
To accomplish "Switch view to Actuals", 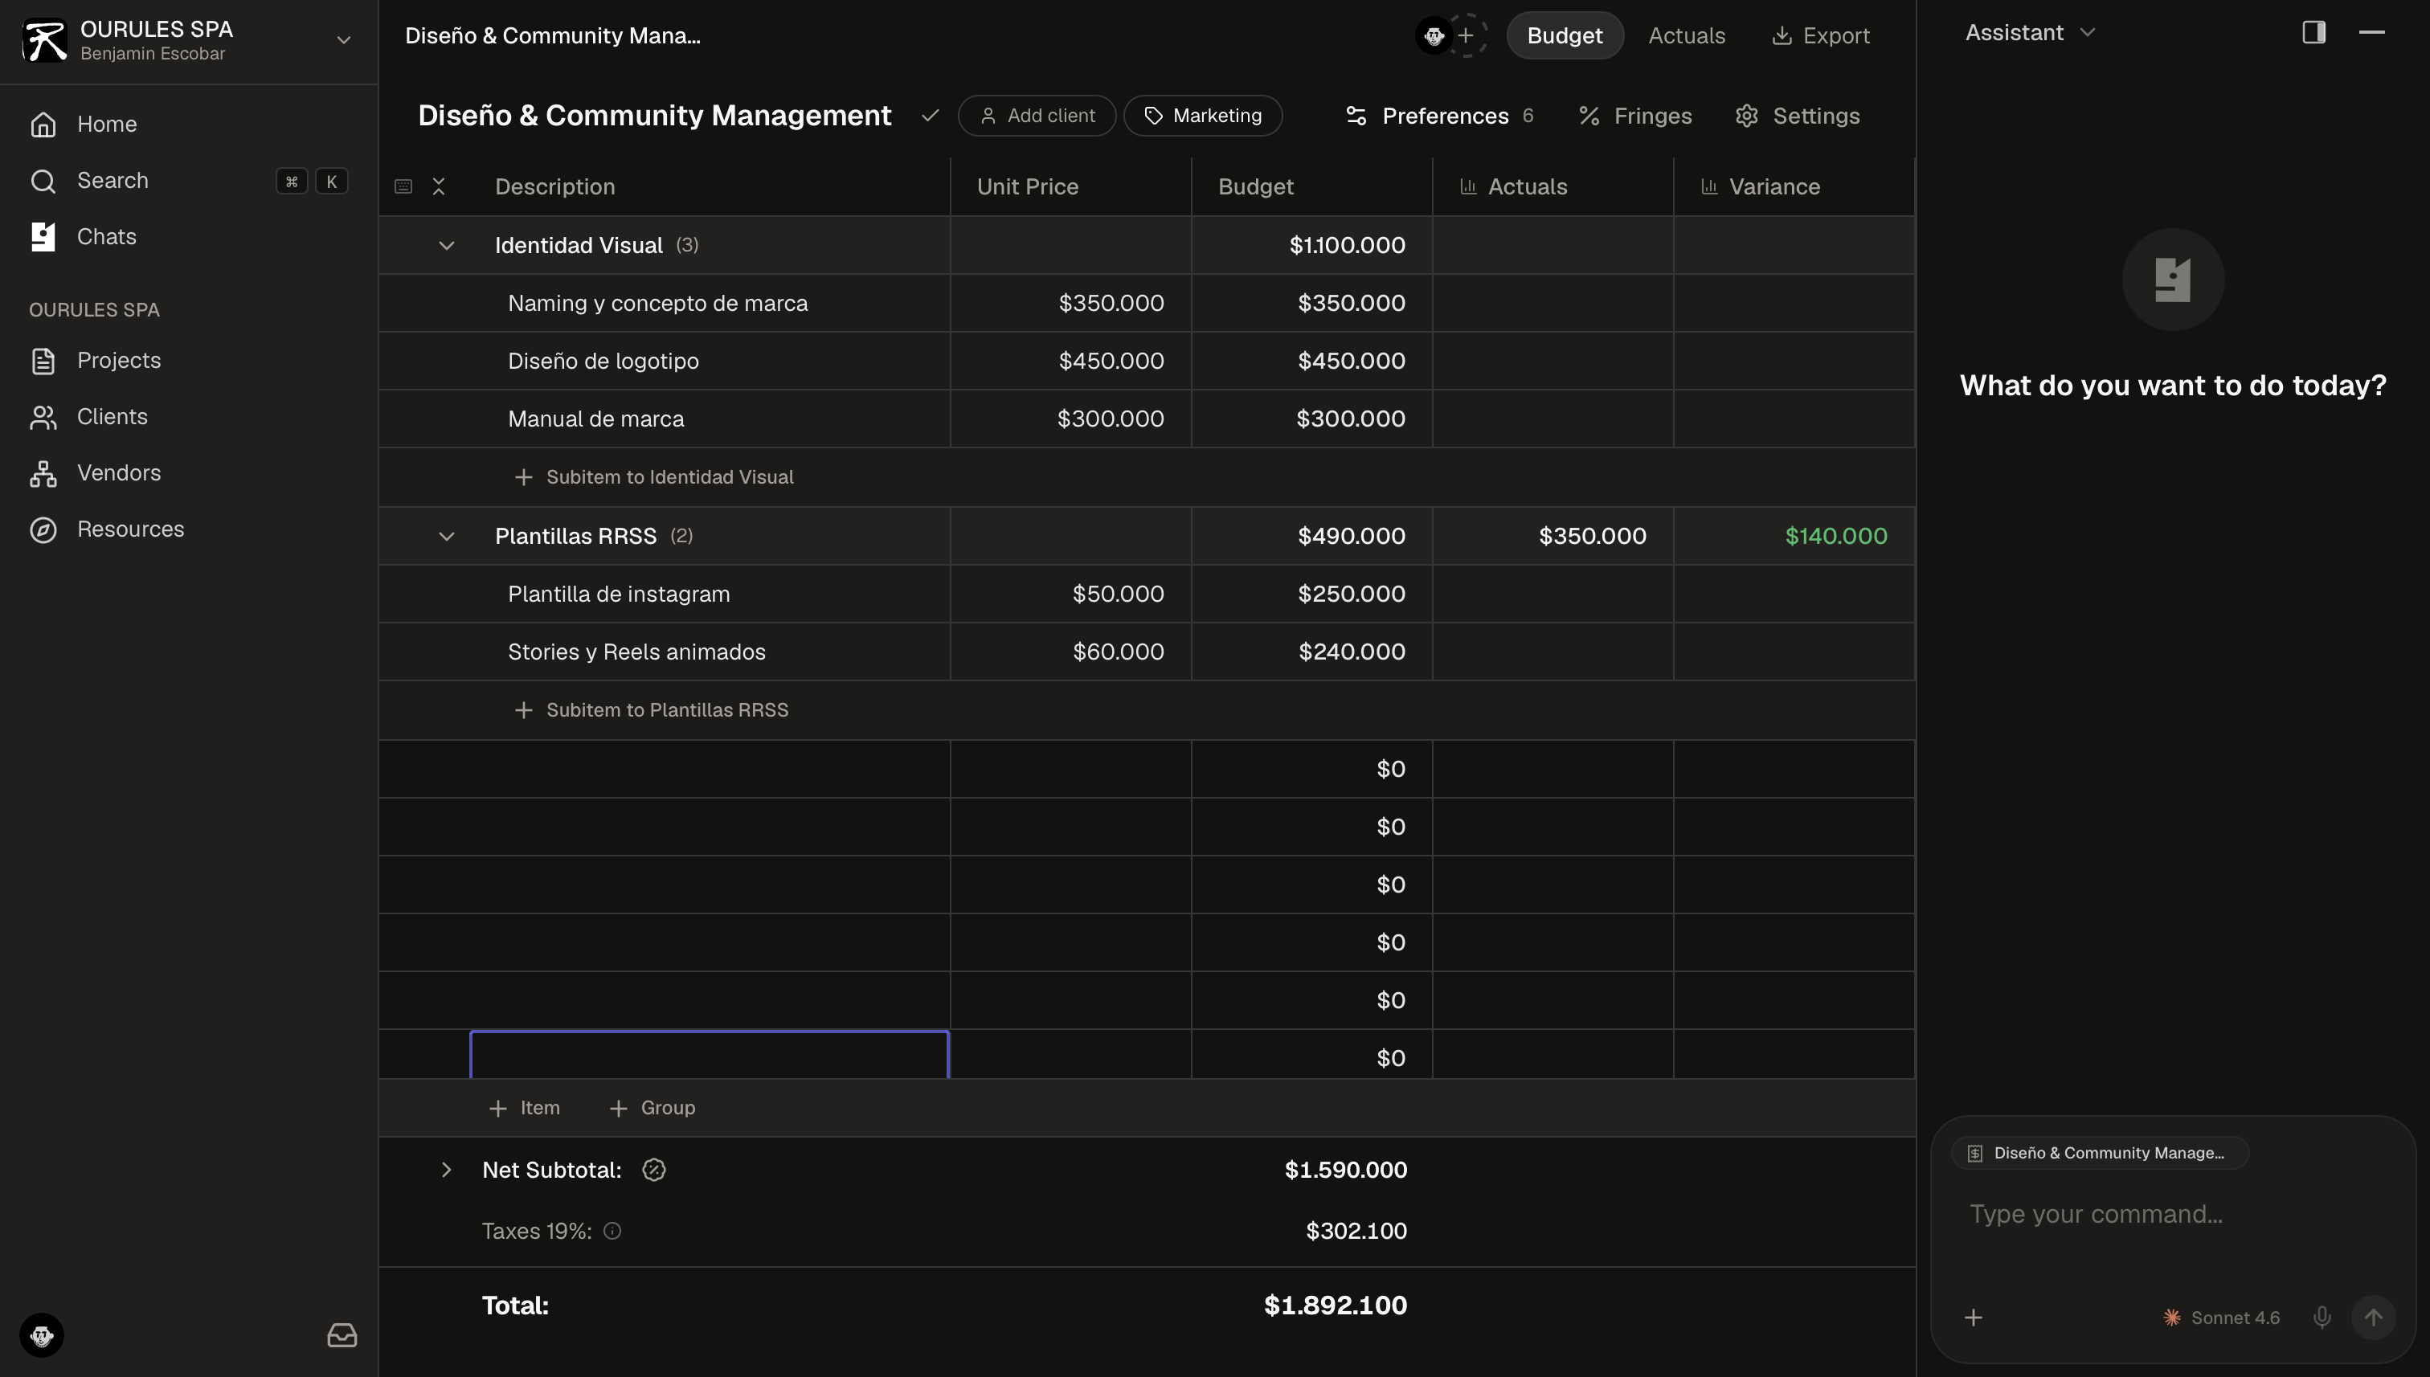I will [1686, 35].
